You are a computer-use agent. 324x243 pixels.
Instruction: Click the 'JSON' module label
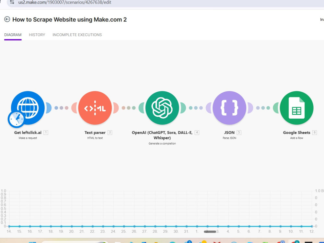[x=229, y=133]
